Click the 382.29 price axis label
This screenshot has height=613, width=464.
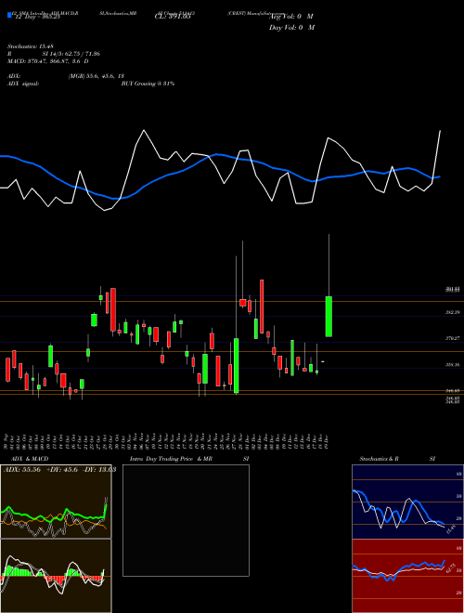(453, 312)
